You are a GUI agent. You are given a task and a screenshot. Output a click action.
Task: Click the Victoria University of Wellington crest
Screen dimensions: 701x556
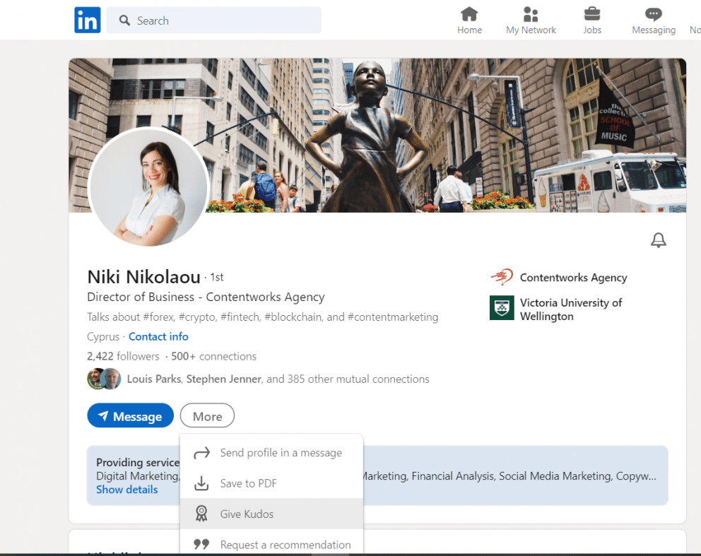point(501,308)
